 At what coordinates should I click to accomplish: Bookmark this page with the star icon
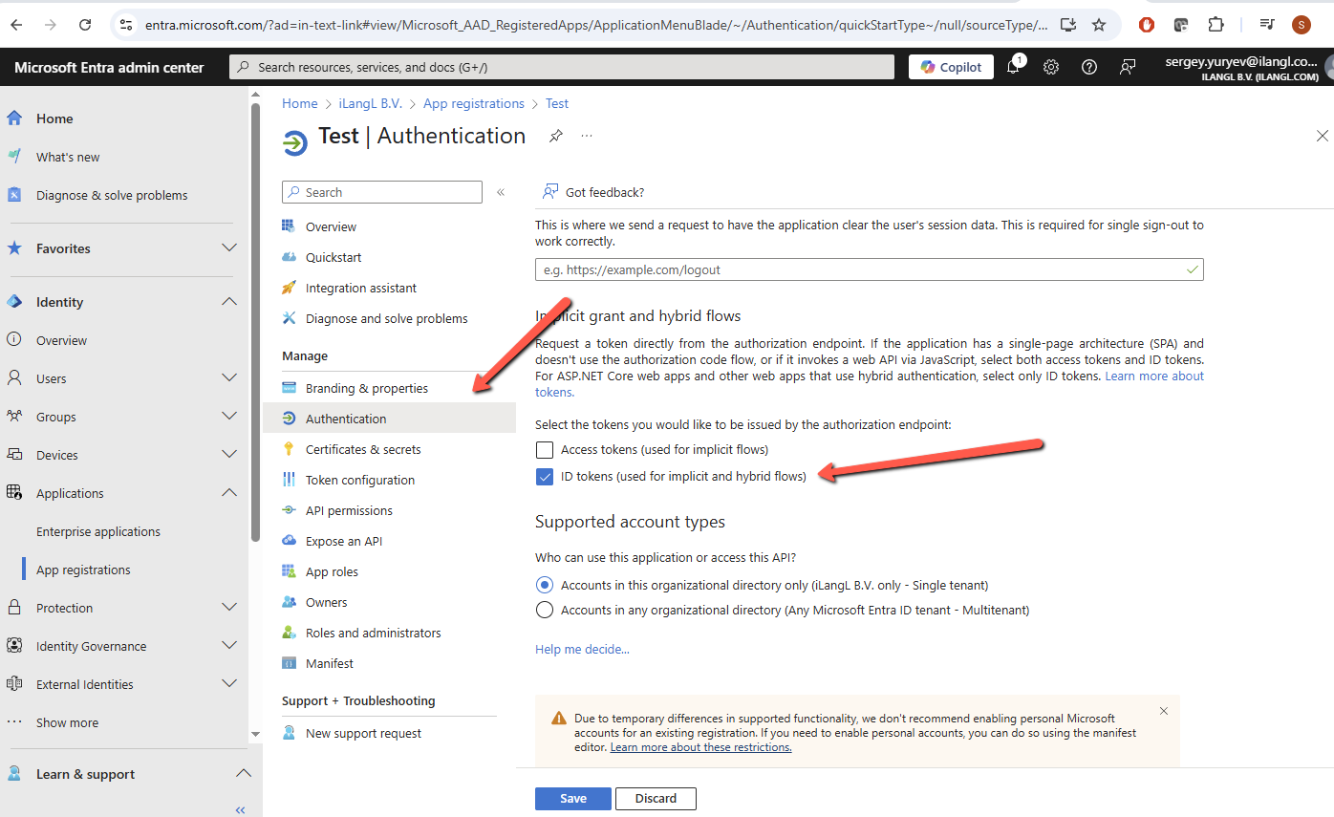(1099, 25)
